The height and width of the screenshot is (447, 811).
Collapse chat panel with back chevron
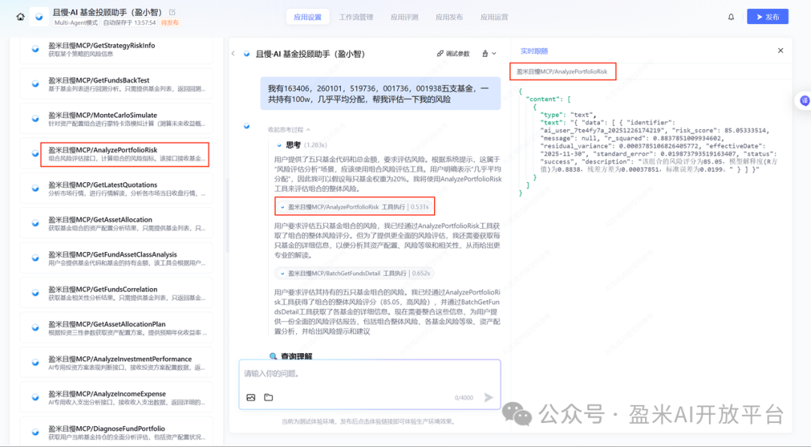pos(234,53)
